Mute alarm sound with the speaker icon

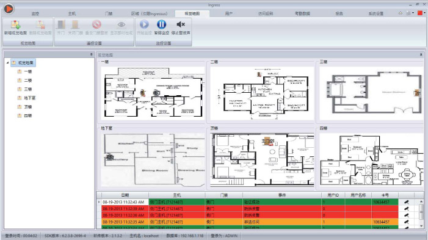[x=181, y=24]
